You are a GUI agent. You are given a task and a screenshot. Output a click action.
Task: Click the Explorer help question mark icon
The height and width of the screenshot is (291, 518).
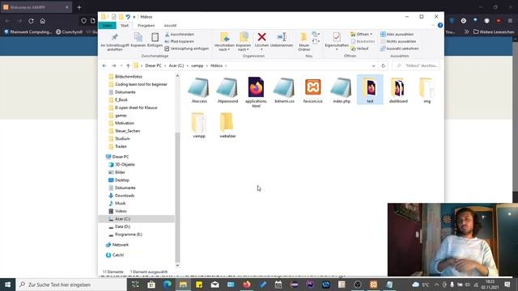440,25
